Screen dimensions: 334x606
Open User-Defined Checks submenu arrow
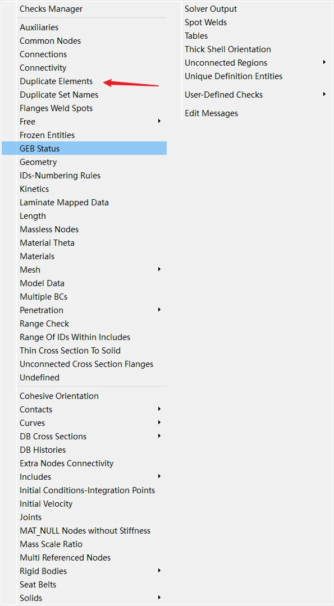tap(324, 95)
